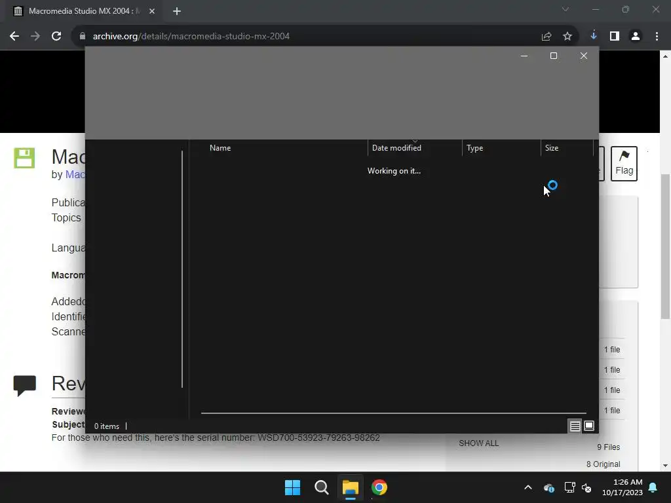This screenshot has height=503, width=671.
Task: Show hidden system tray icons
Action: coord(528,487)
